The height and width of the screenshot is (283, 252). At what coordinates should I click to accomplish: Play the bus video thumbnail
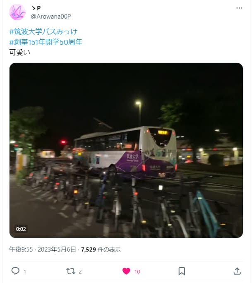pyautogui.click(x=126, y=150)
